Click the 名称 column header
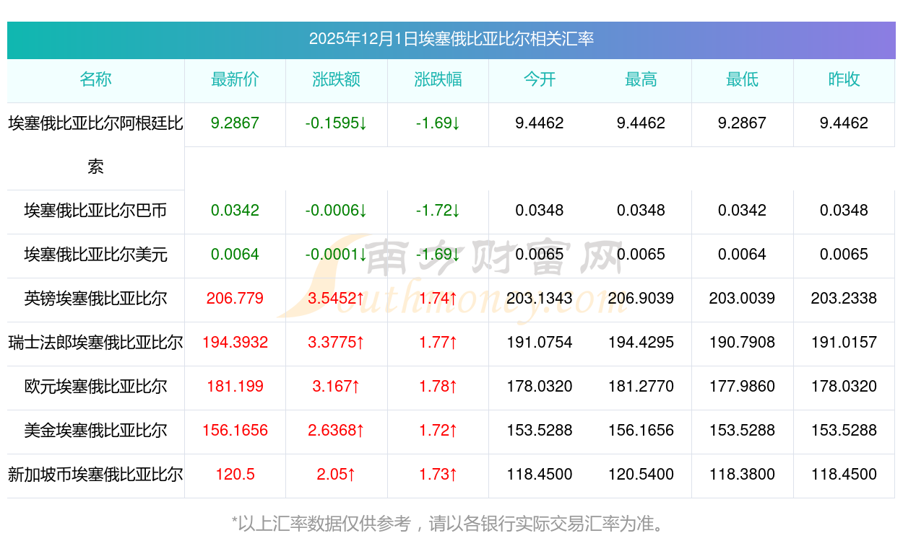The width and height of the screenshot is (903, 546). [x=95, y=79]
